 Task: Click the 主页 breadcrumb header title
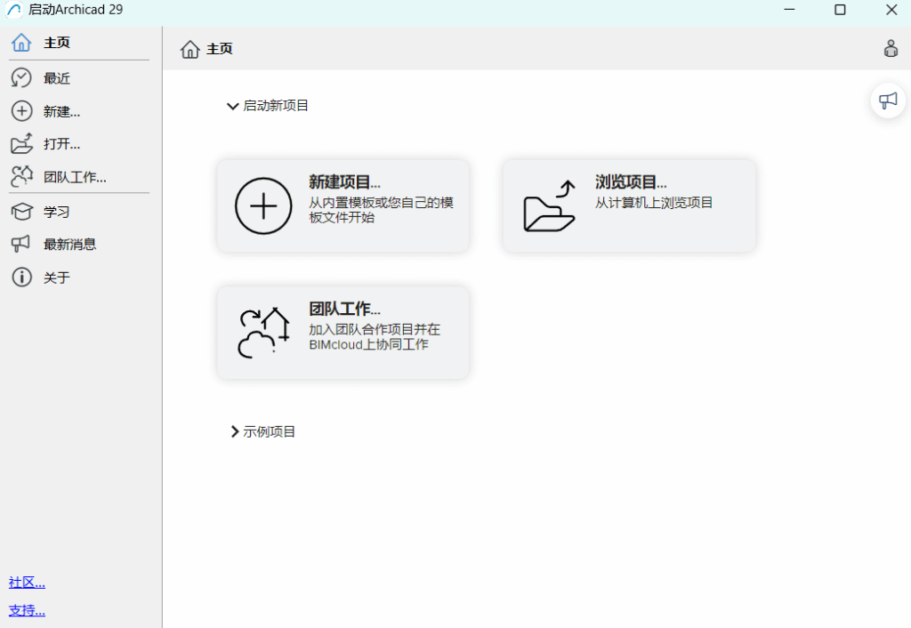(219, 49)
